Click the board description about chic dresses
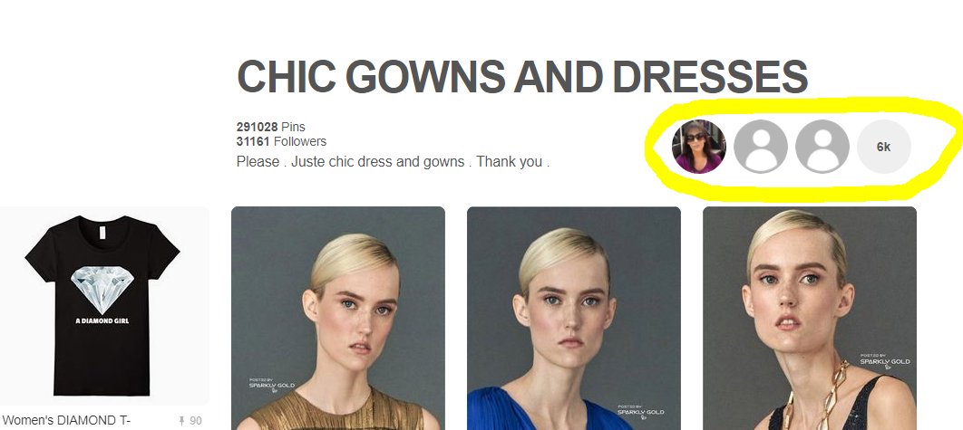 tap(393, 162)
